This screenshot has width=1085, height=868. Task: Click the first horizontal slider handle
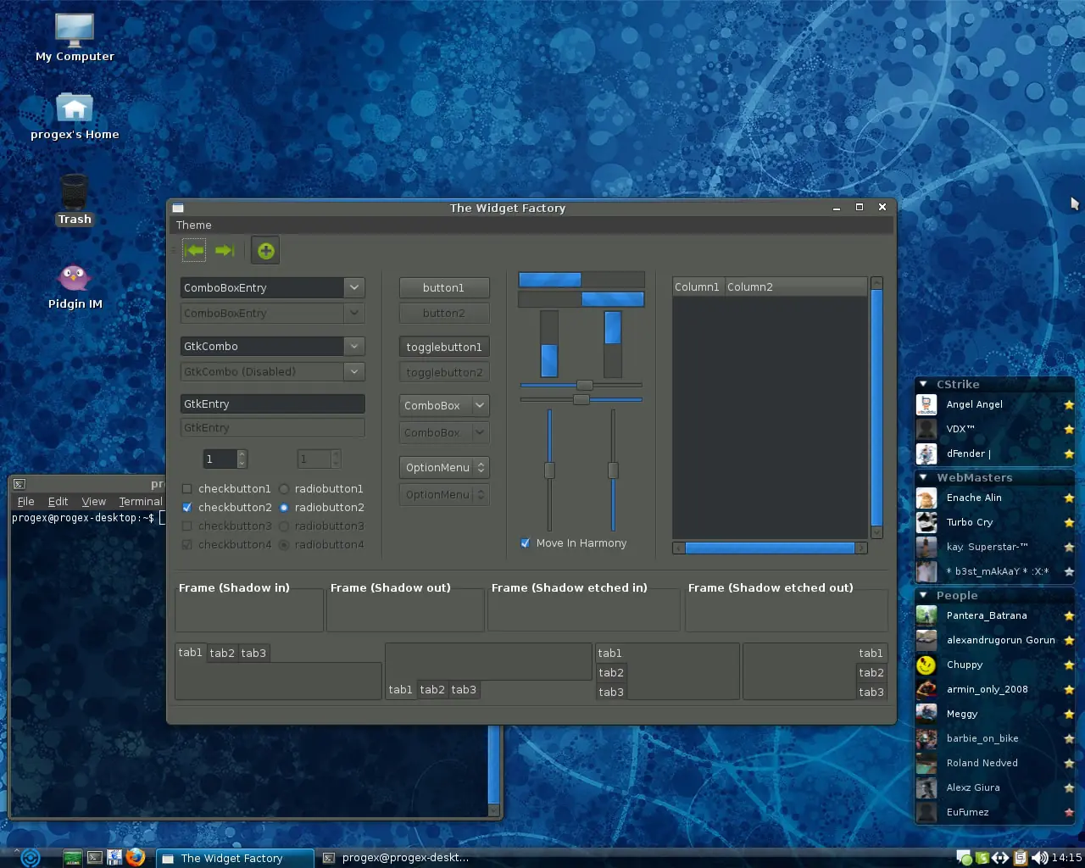pyautogui.click(x=585, y=385)
